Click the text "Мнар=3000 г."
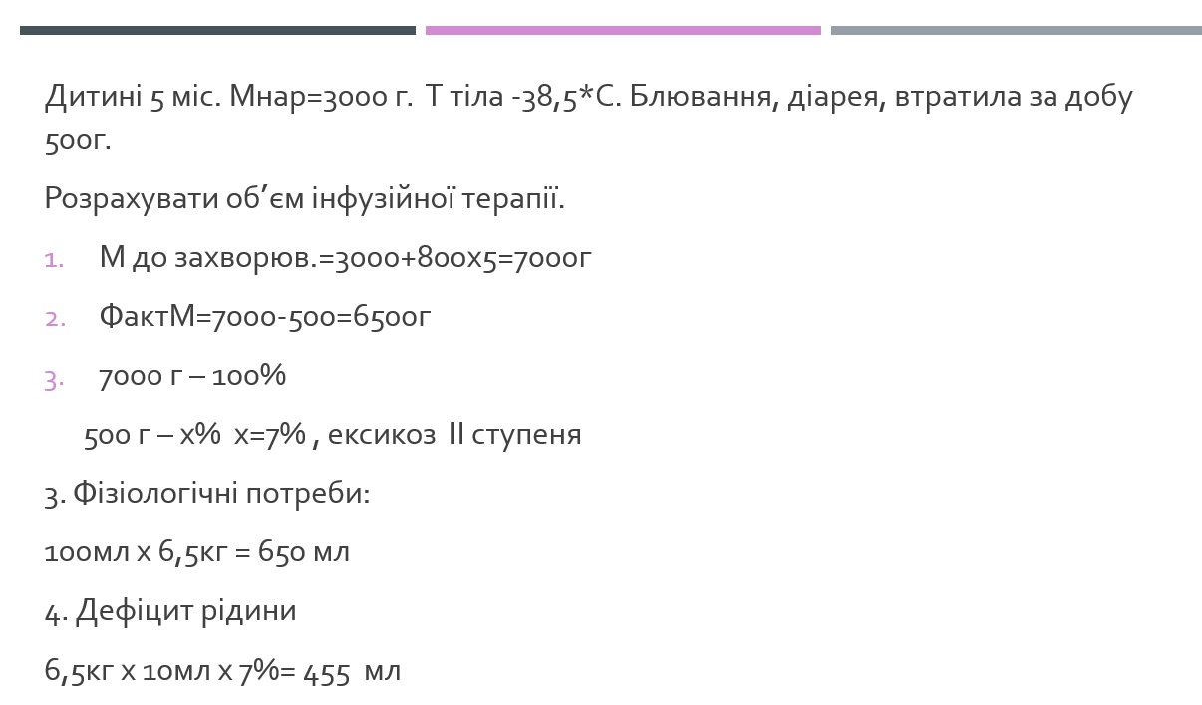The width and height of the screenshot is (1202, 705). click(321, 98)
